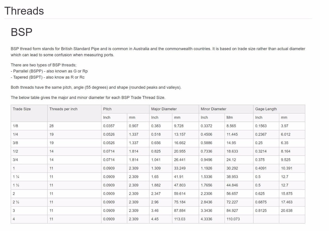
Task: Click the Threads page heading
Action: pos(24,11)
